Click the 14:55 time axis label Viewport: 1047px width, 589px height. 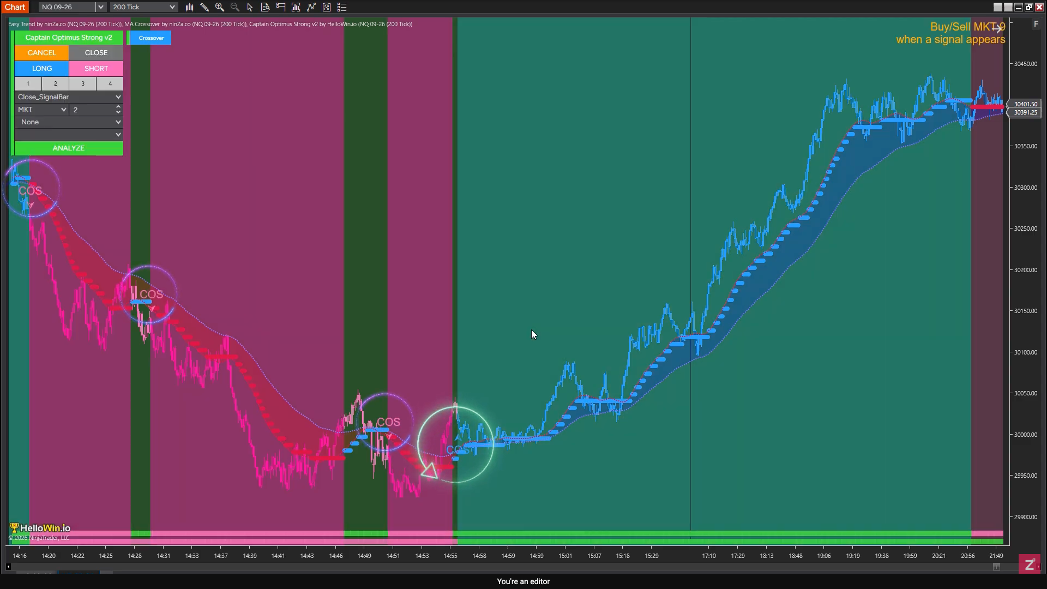[x=450, y=556]
